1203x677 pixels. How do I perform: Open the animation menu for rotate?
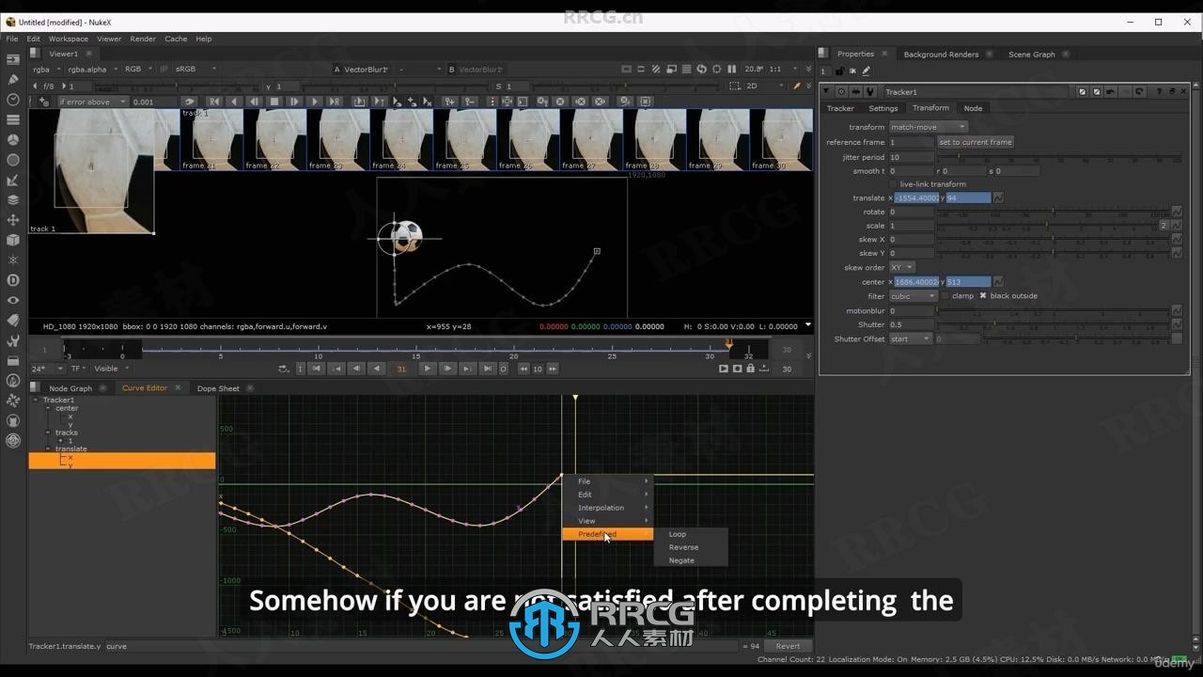click(x=1177, y=213)
